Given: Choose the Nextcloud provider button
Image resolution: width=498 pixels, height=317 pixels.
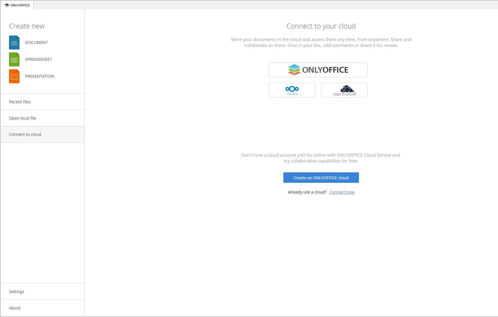Looking at the screenshot, I should click(x=292, y=90).
